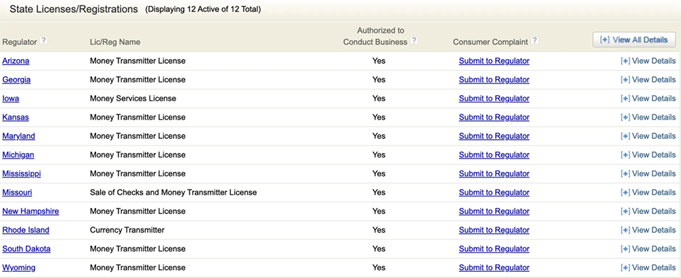The height and width of the screenshot is (278, 681).
Task: Click the Consumer Complaint help icon
Action: [535, 41]
